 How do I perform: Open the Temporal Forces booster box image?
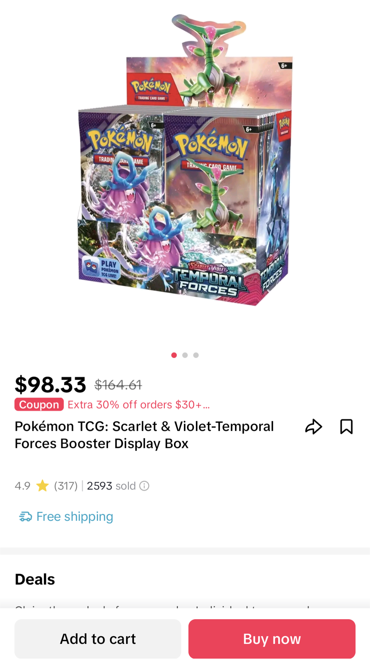click(185, 160)
